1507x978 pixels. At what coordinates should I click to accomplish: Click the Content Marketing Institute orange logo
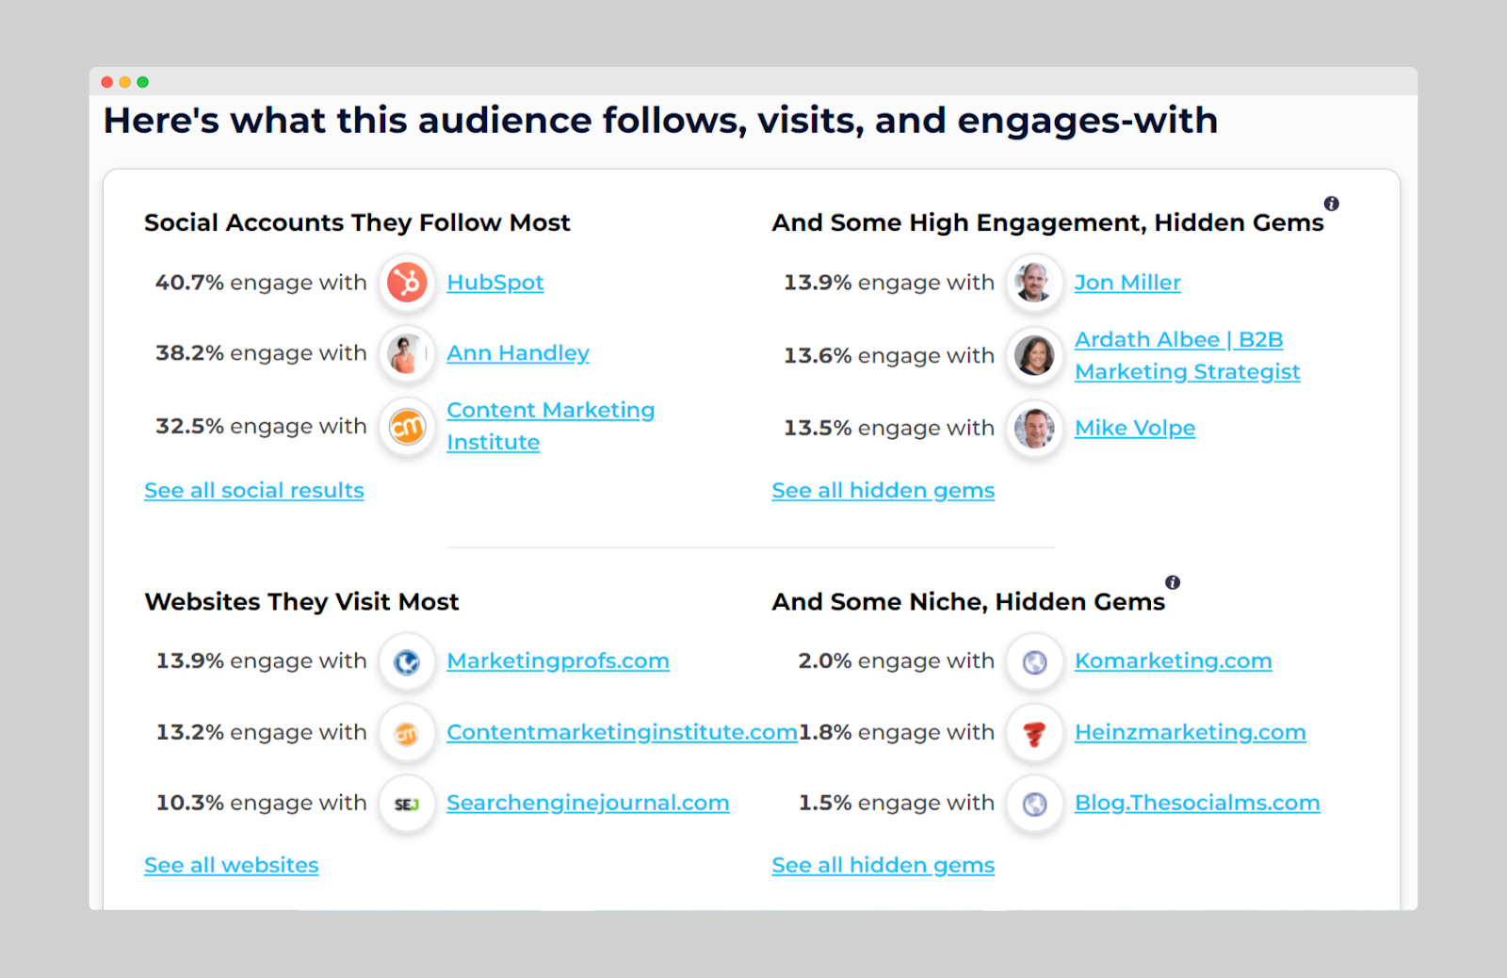[407, 428]
